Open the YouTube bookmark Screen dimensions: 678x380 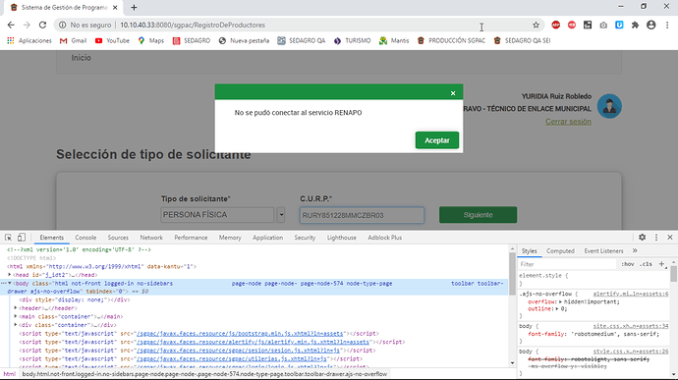tap(112, 40)
